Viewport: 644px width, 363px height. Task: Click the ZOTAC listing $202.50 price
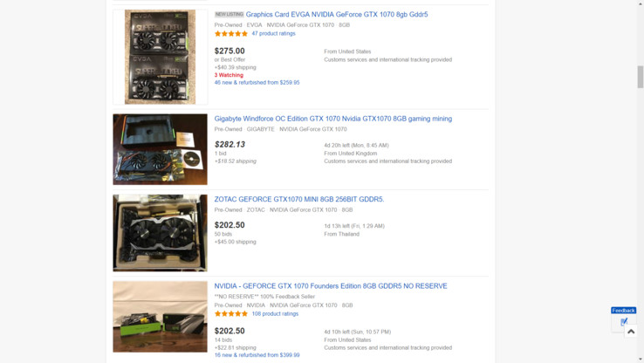click(x=230, y=225)
